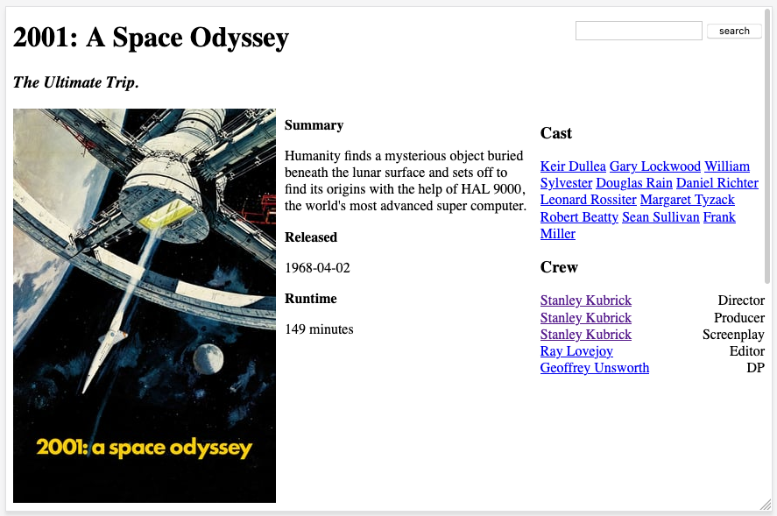The width and height of the screenshot is (777, 516).
Task: Click the "Released" heading
Action: (311, 237)
